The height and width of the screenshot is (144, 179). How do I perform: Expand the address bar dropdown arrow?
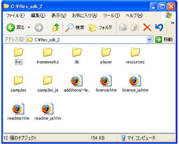pyautogui.click(x=149, y=39)
